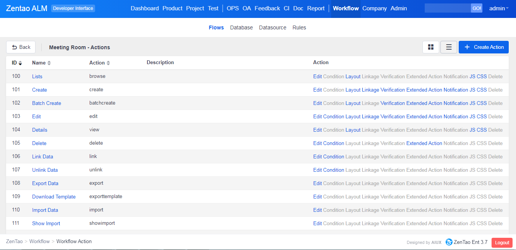Go to Dashboard in top menu
This screenshot has height=250, width=516.
[x=145, y=8]
